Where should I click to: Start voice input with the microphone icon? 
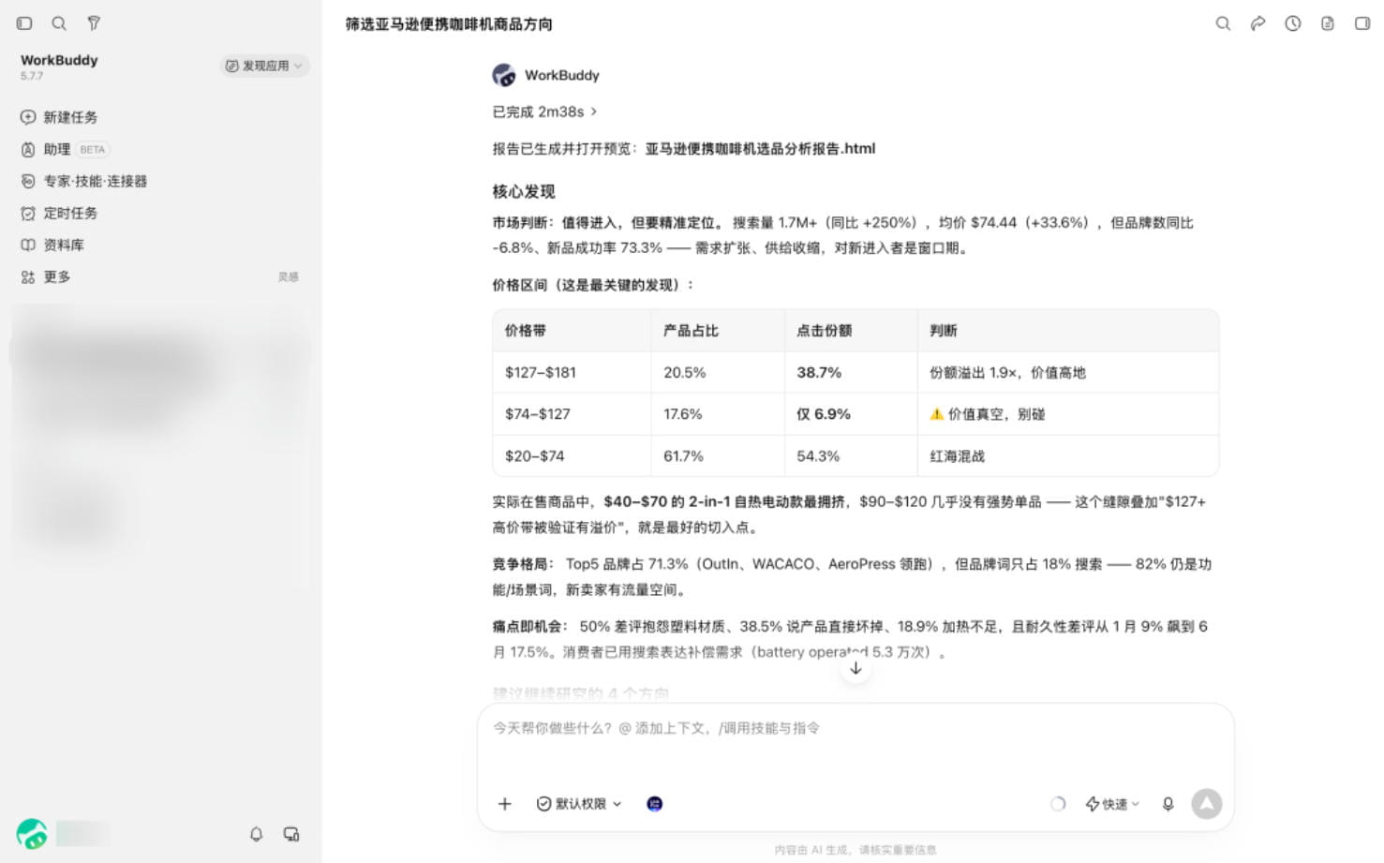pos(1168,804)
